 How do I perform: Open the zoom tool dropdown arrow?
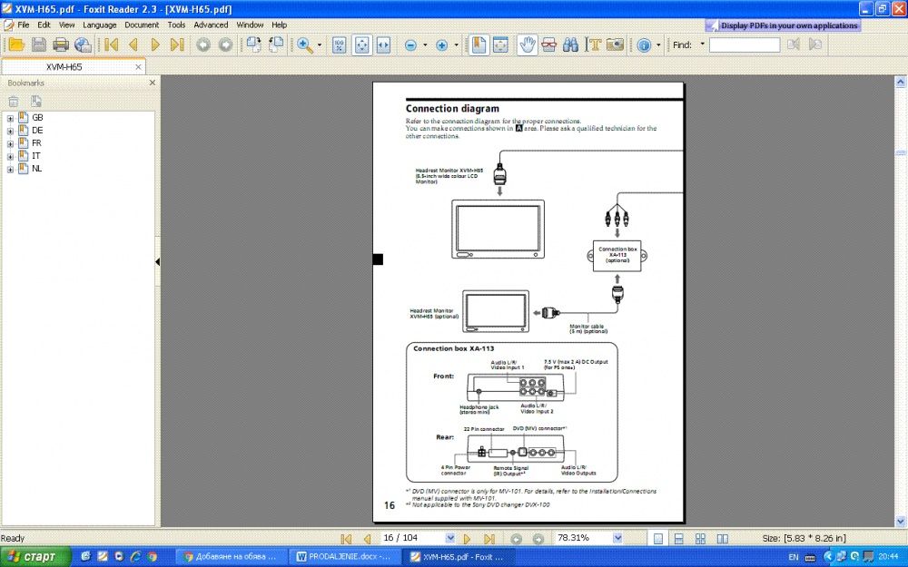319,45
